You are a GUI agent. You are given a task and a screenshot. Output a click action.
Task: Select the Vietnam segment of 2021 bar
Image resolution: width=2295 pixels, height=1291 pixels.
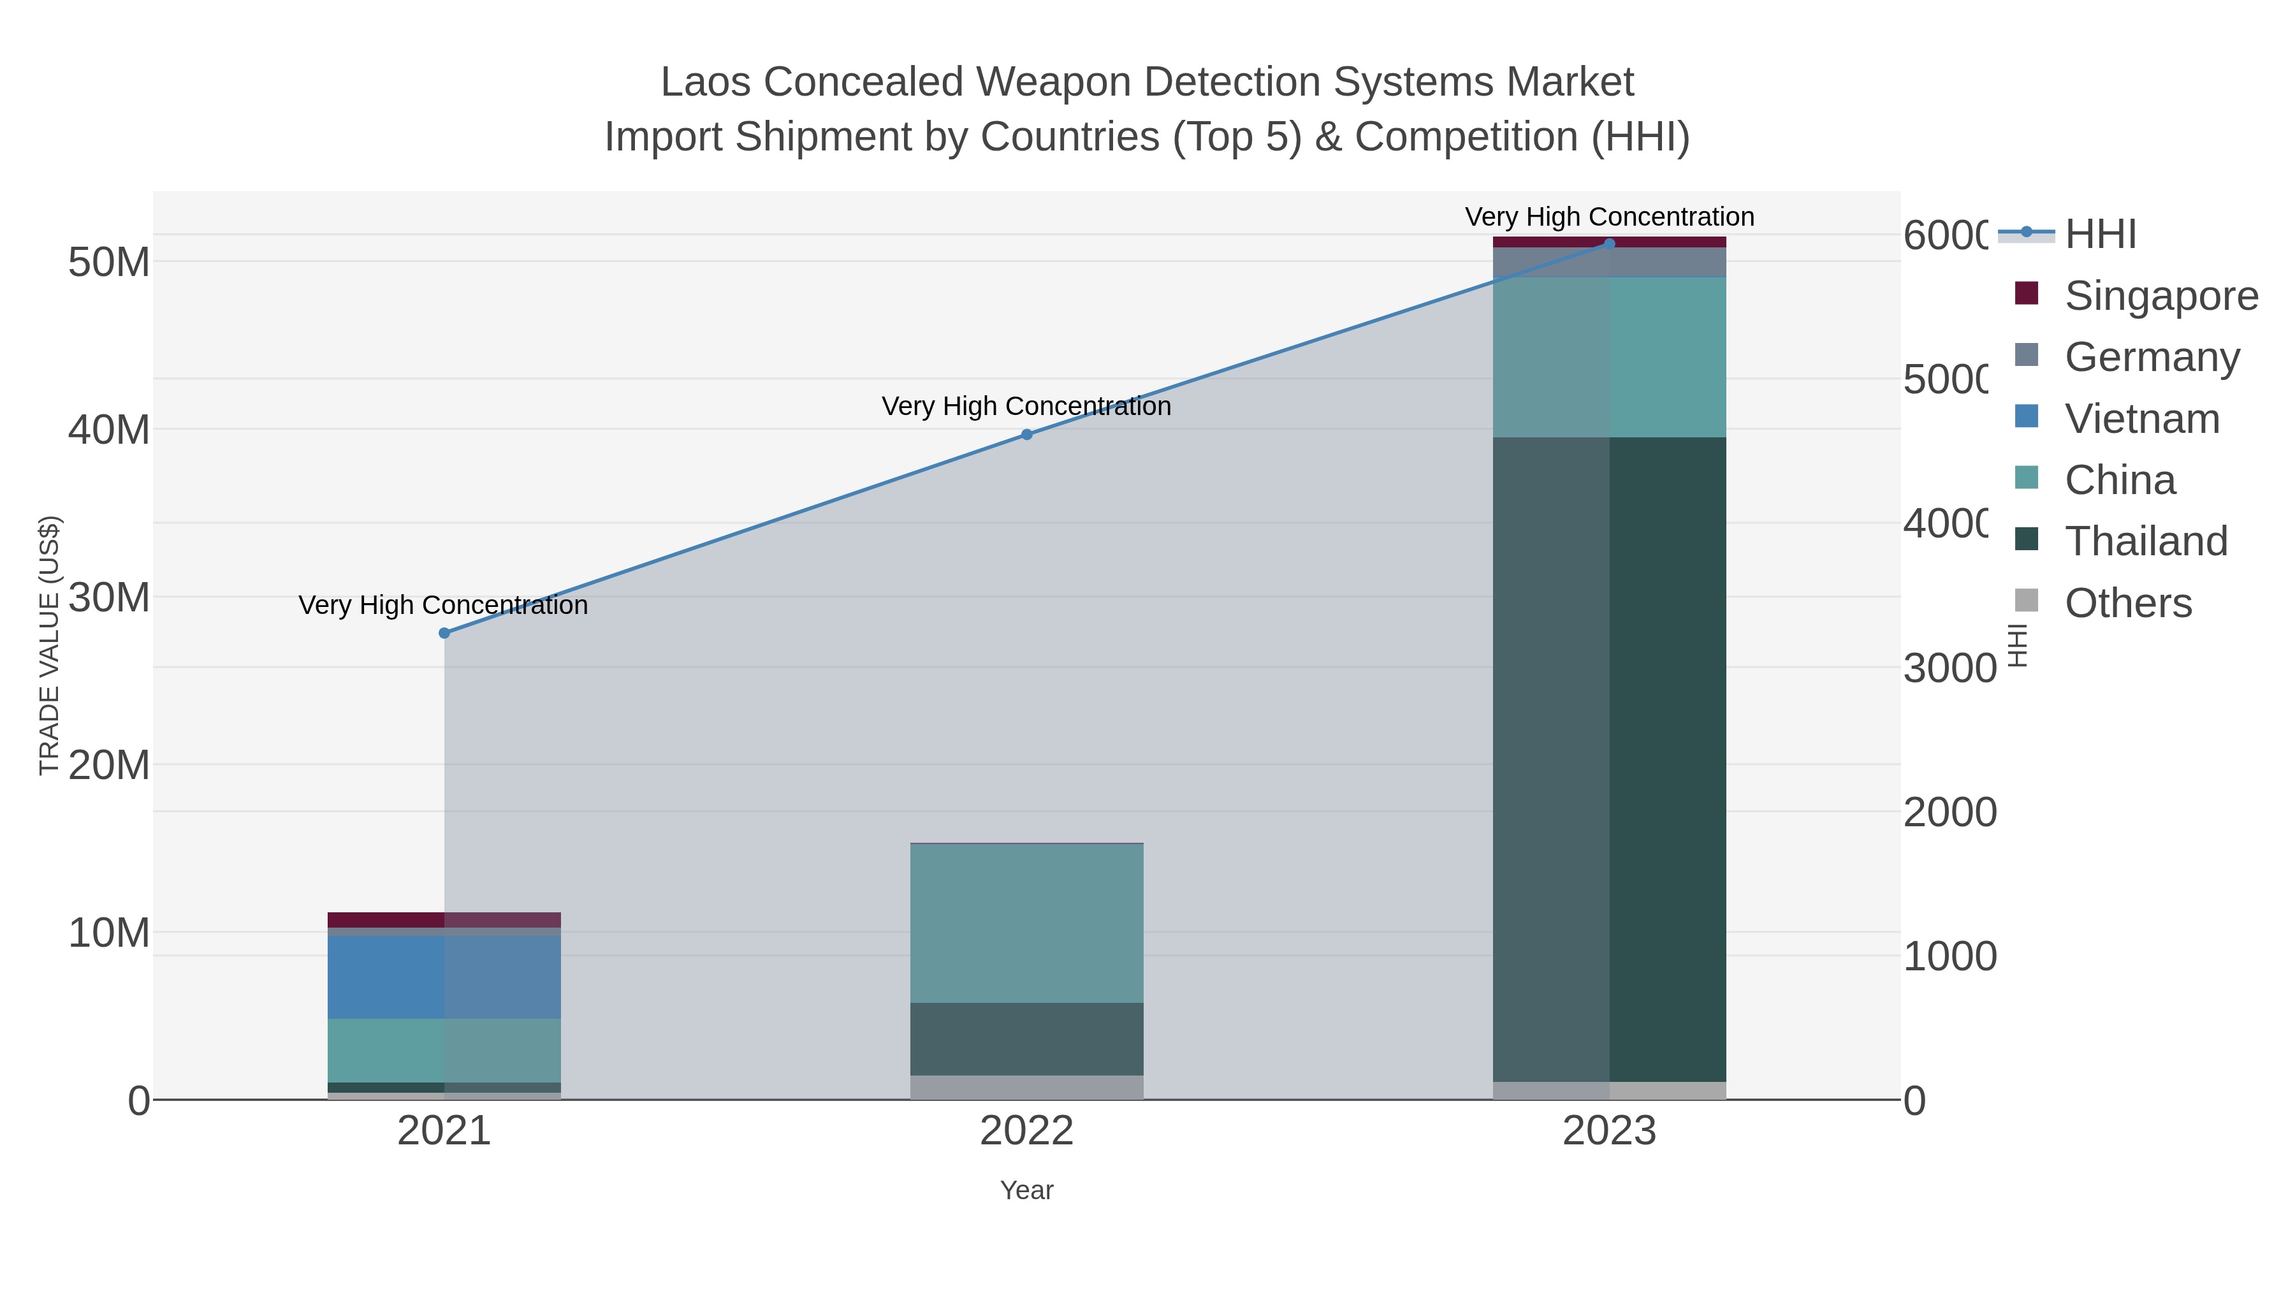tap(444, 977)
